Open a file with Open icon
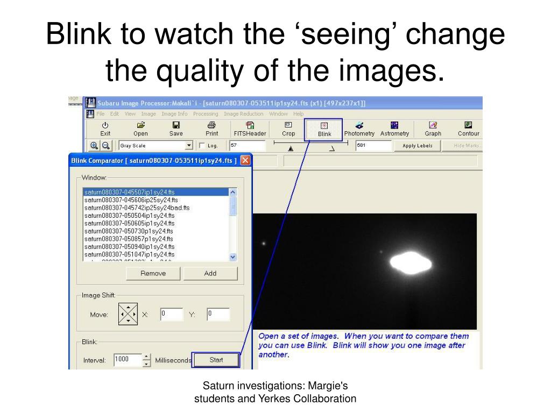Viewport: 551px width, 413px height. coord(140,129)
